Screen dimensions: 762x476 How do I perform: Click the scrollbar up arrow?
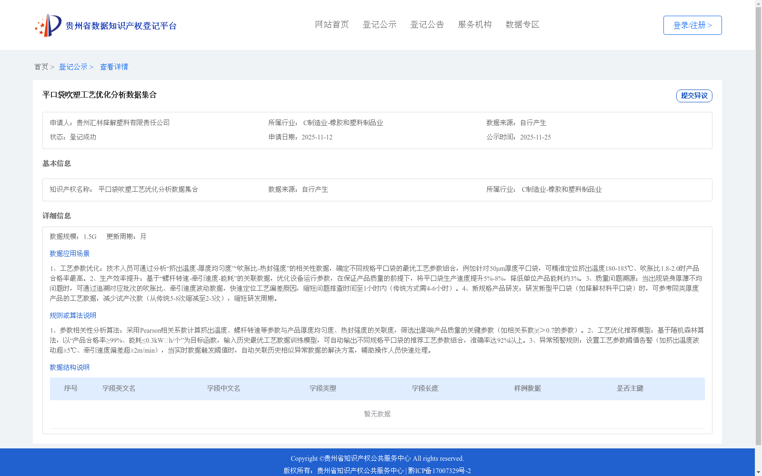pyautogui.click(x=758, y=3)
